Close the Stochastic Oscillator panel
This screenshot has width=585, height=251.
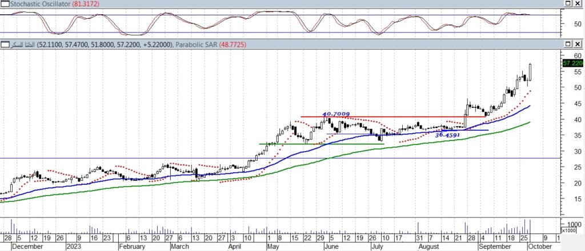pos(578,4)
